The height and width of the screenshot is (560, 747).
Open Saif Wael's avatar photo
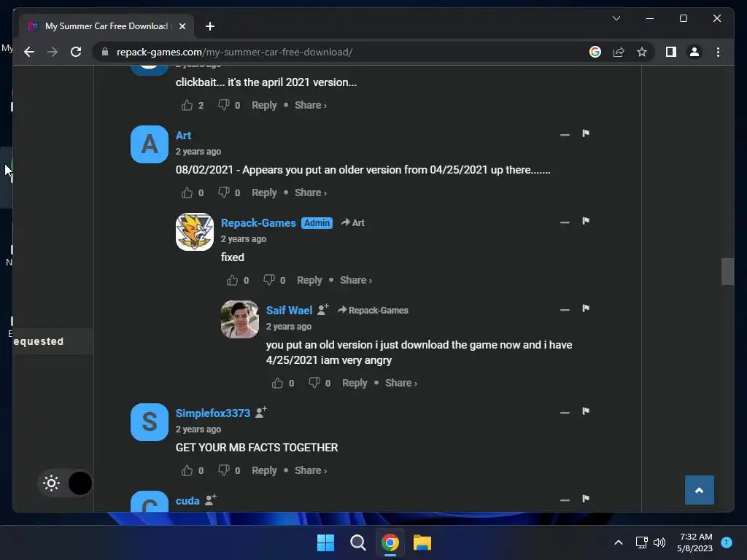tap(239, 319)
